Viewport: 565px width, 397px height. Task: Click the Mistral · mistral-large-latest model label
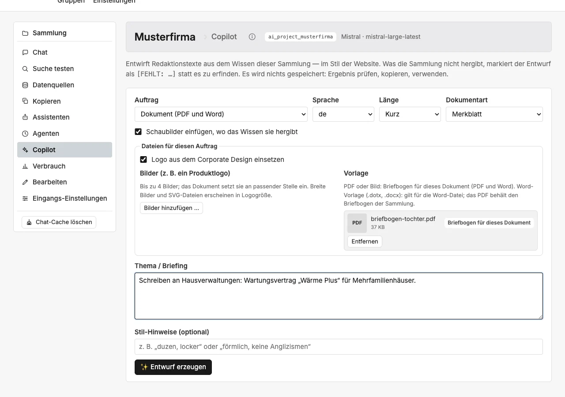(380, 37)
